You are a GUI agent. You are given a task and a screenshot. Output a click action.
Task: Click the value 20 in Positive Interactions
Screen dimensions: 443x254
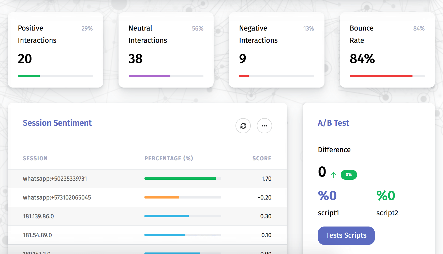tap(25, 59)
